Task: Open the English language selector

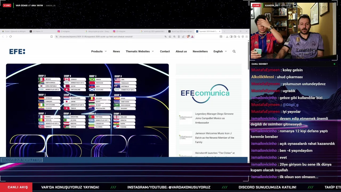Action: [x=220, y=51]
